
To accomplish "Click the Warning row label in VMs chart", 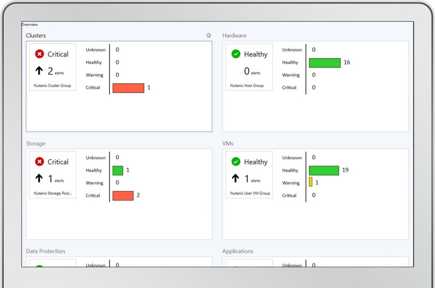I will coord(291,183).
